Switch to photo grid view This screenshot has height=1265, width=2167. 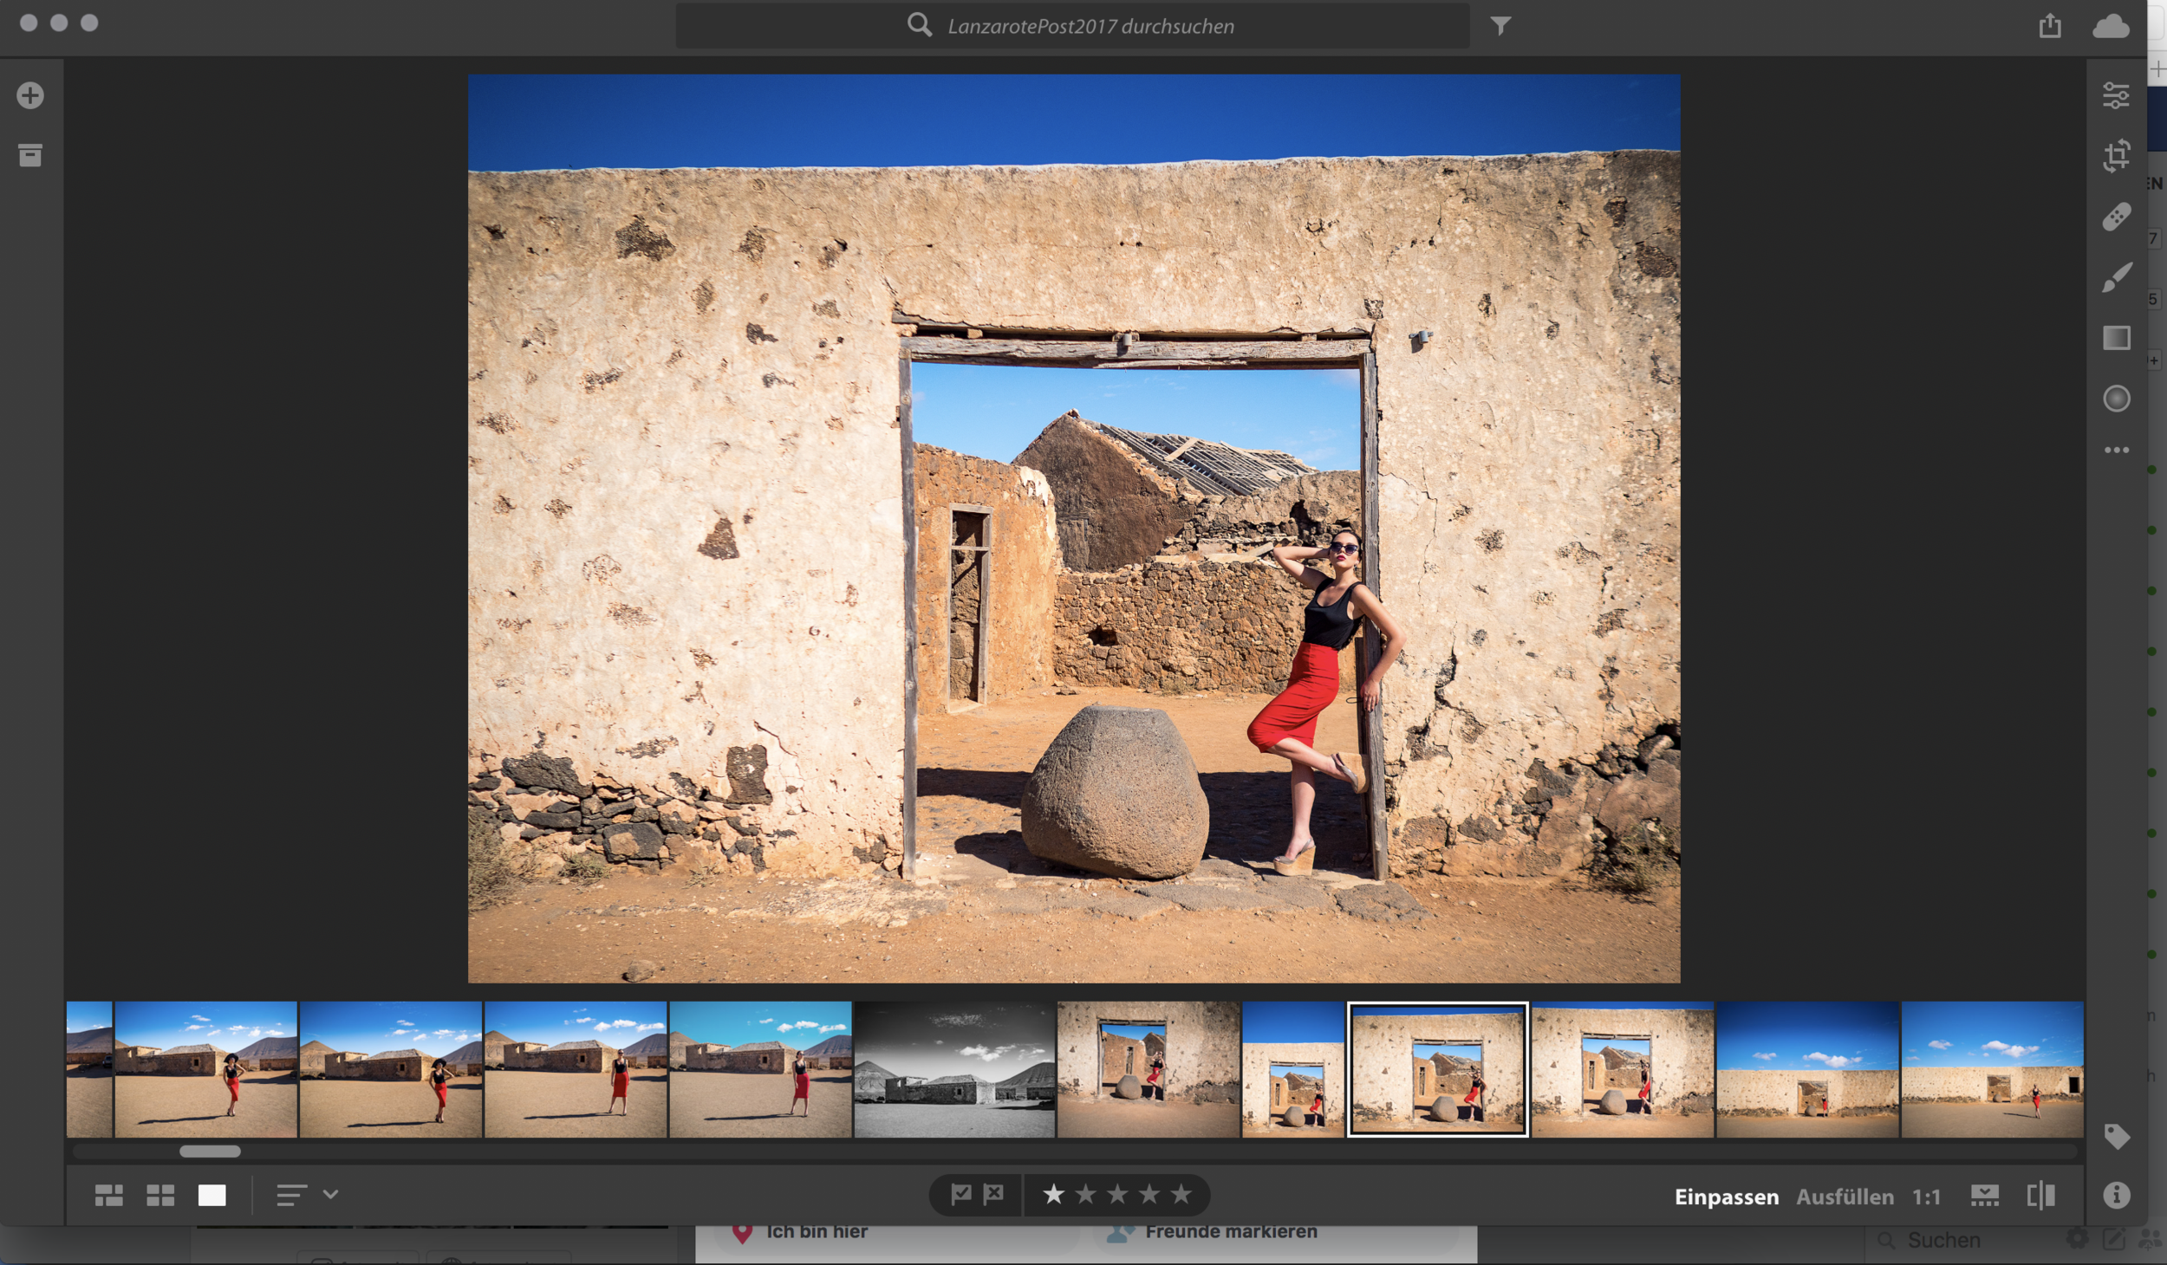(108, 1196)
